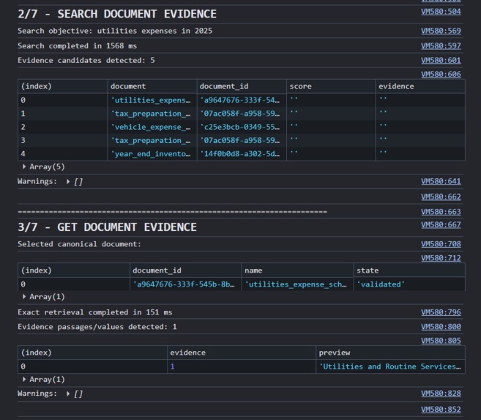Screen dimensions: 481x420
Task: Open source link VM580:708
Action: [x=441, y=244]
